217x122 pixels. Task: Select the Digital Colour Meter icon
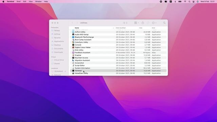point(73,47)
